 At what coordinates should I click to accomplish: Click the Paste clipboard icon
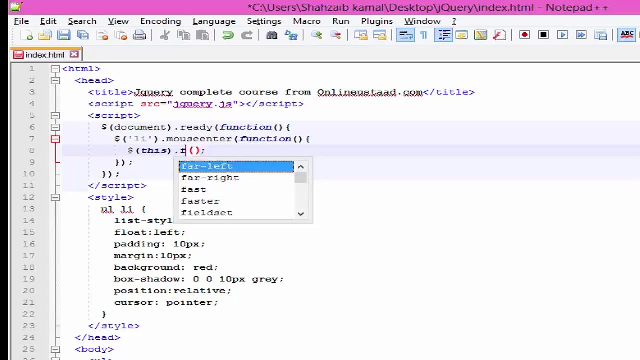pyautogui.click(x=202, y=35)
